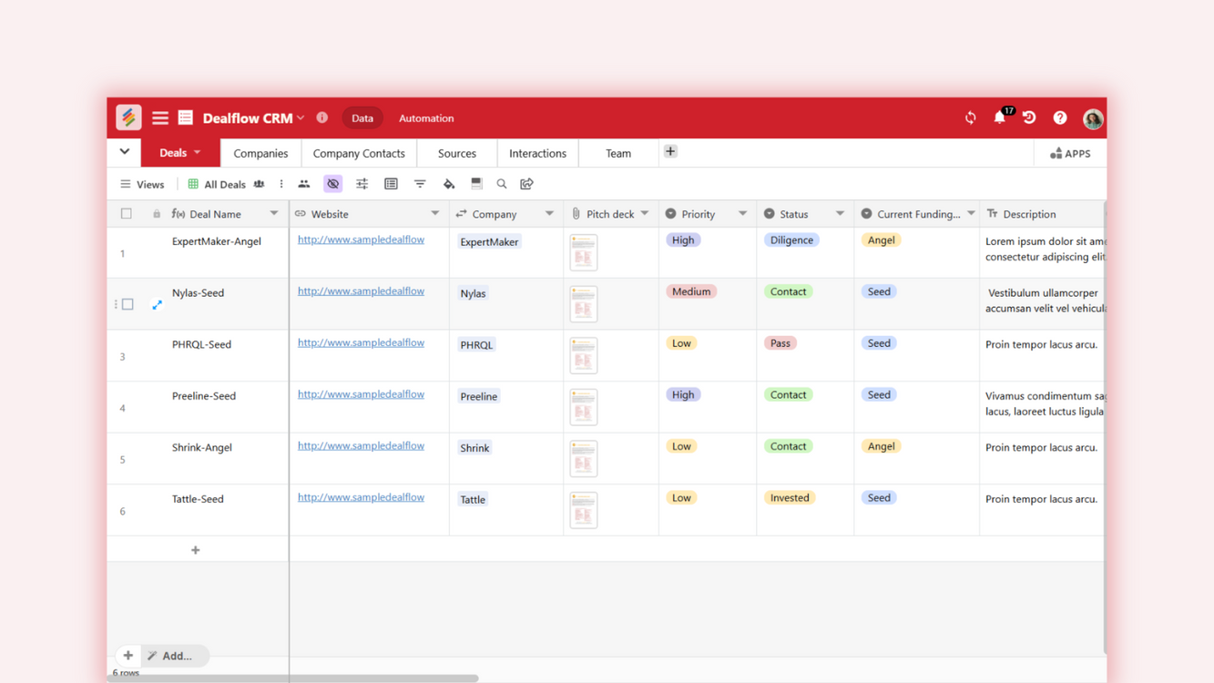
Task: Click the Stackby logo icon
Action: pyautogui.click(x=128, y=117)
